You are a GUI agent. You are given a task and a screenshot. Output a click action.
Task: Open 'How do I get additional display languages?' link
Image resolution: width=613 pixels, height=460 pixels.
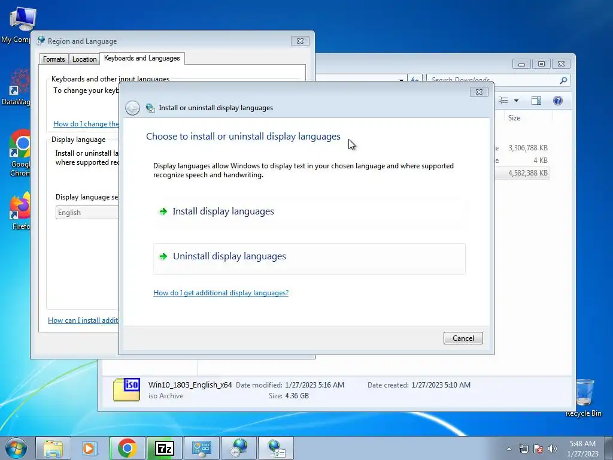pos(220,293)
